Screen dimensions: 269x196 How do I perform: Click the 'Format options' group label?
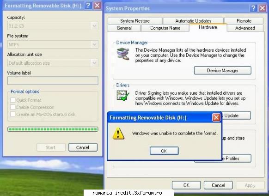(x=25, y=92)
